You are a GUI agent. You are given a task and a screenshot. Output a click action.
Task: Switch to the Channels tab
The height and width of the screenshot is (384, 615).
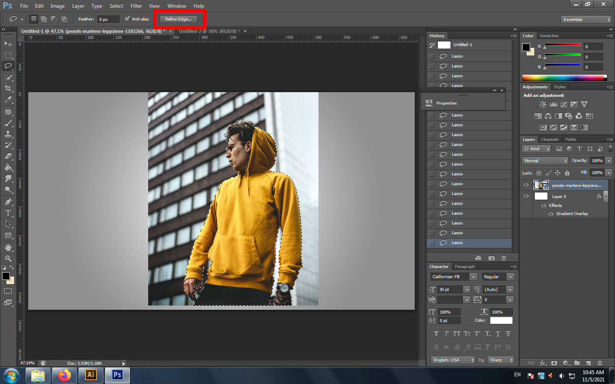(x=550, y=140)
